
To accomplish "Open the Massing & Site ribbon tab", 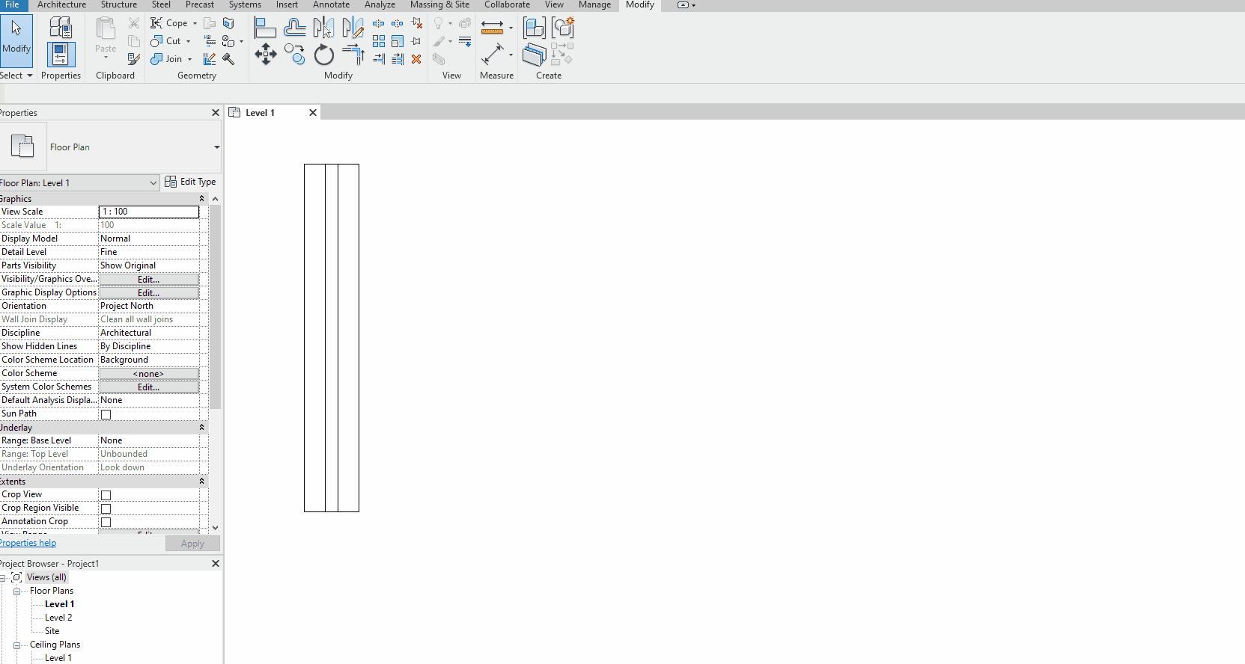I will 439,5.
